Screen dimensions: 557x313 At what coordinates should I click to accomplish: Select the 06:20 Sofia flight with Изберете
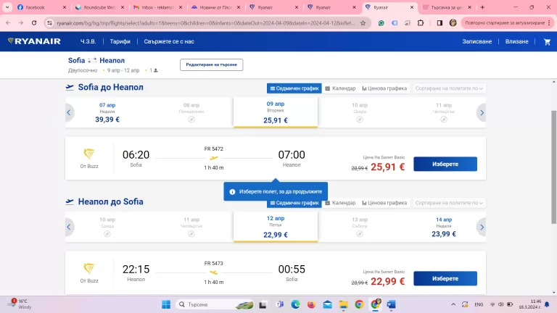[x=445, y=164]
